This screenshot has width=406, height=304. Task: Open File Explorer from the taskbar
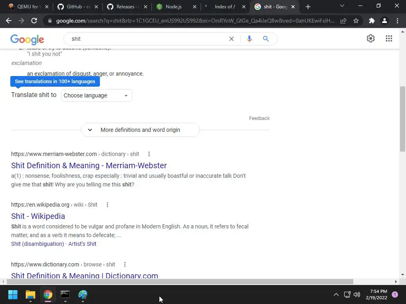(30, 294)
